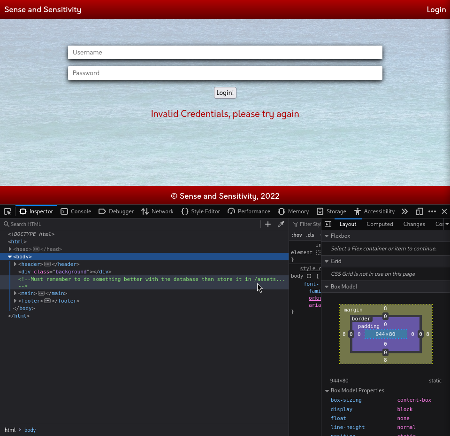Open the devtools three-dot options menu
450x436 pixels.
click(x=432, y=211)
